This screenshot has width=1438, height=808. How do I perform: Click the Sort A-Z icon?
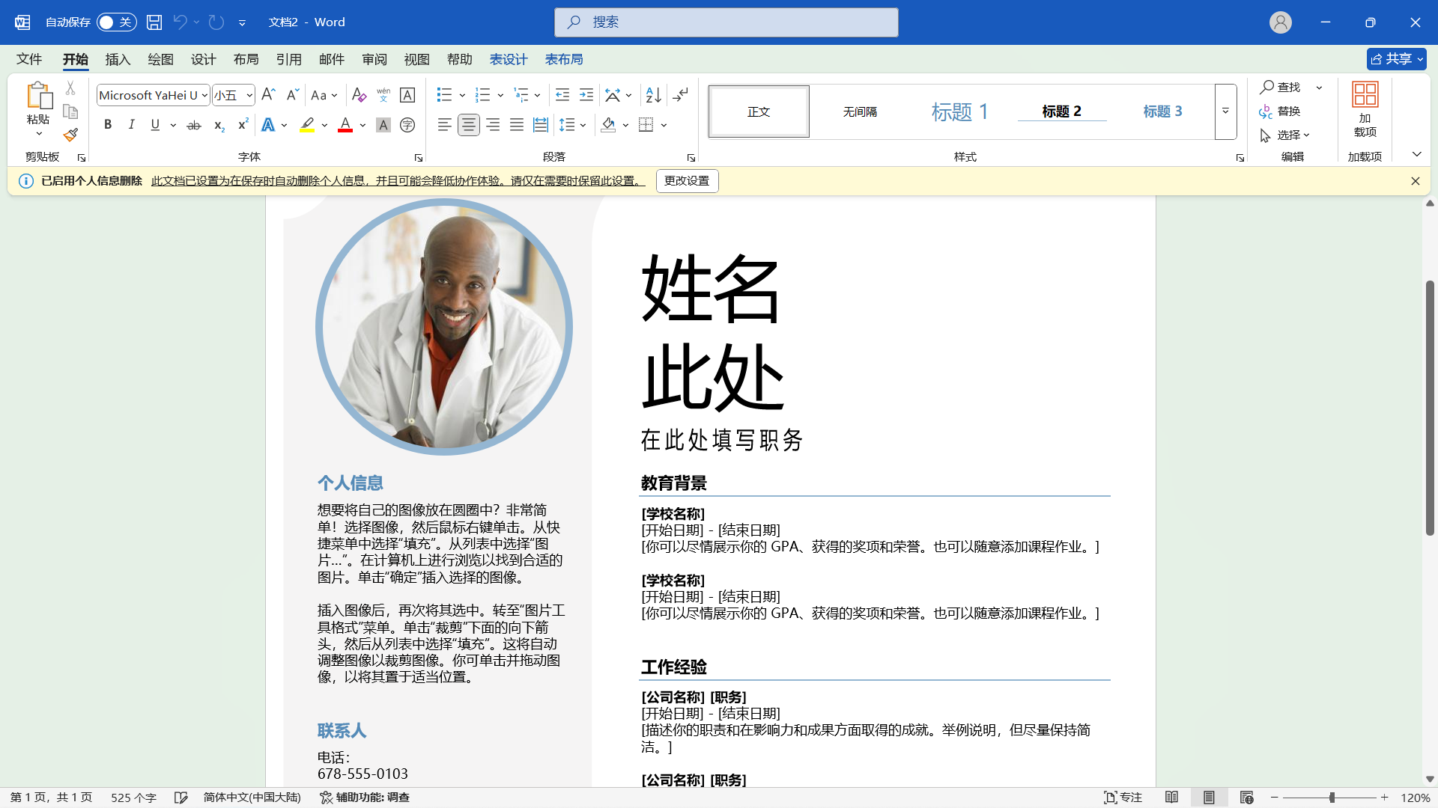coord(653,95)
